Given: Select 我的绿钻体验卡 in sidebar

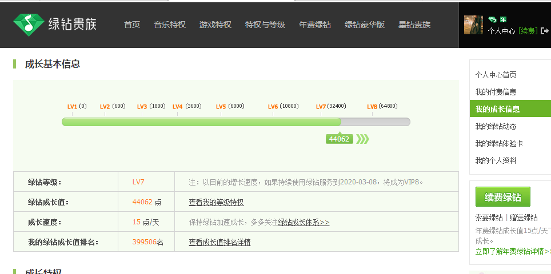Looking at the screenshot, I should click(500, 143).
